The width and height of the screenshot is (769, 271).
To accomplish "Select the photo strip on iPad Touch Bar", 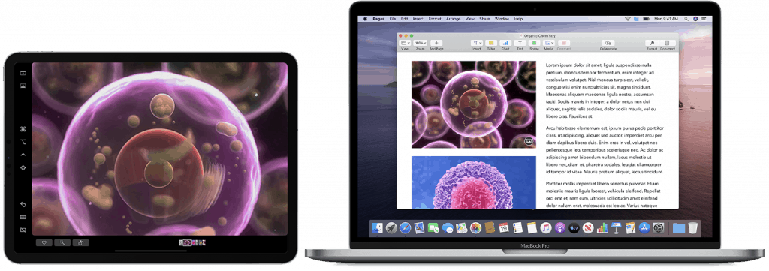I will pyautogui.click(x=192, y=242).
